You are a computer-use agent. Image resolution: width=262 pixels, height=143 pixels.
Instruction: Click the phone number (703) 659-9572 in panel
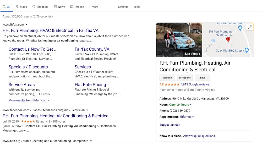coord(180,111)
